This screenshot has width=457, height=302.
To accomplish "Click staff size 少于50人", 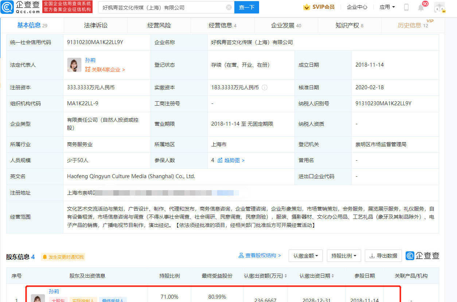I will 78,160.
